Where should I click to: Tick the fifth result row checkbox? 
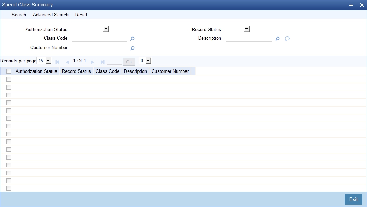[9, 110]
